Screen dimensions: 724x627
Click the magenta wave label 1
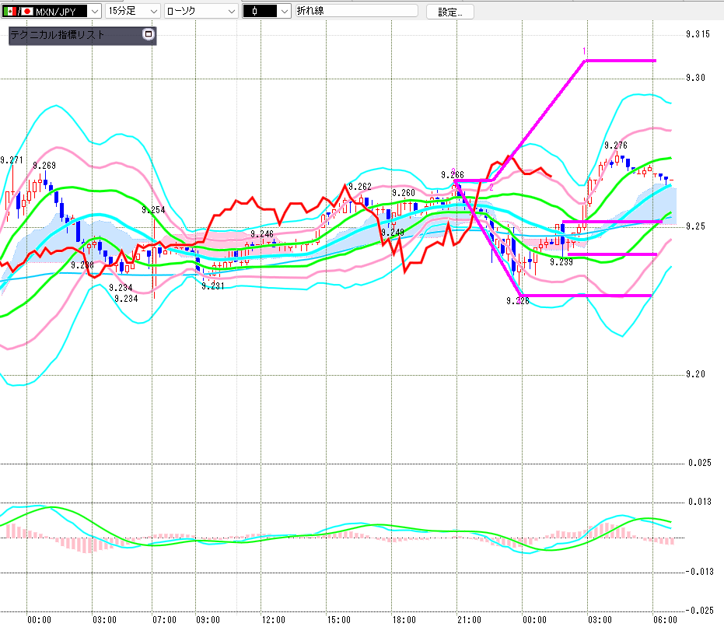(x=584, y=51)
